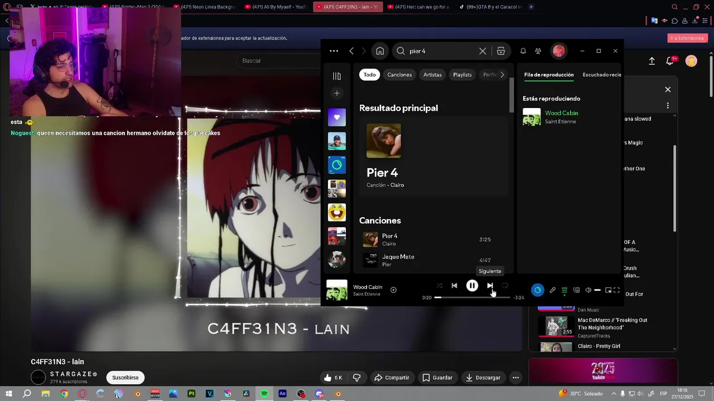Open the Spotify three-dots menu
This screenshot has height=401, width=714.
click(334, 51)
